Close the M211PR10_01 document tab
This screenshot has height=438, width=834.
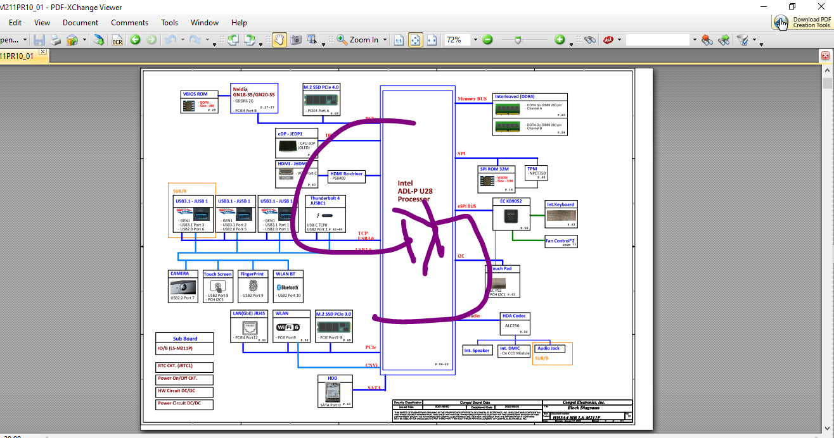[x=42, y=52]
